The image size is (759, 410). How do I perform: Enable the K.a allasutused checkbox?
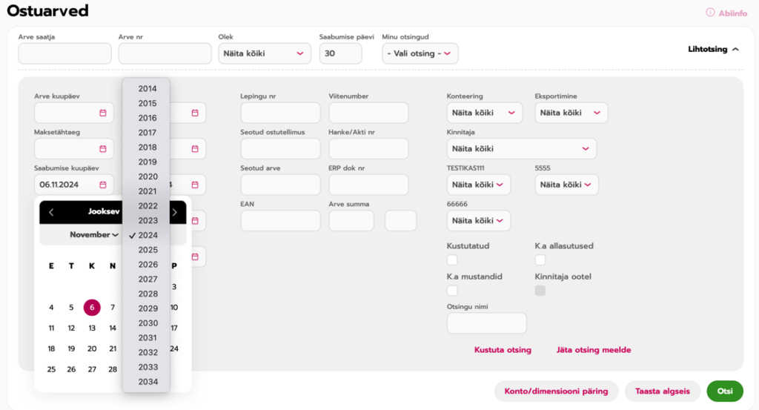[540, 259]
